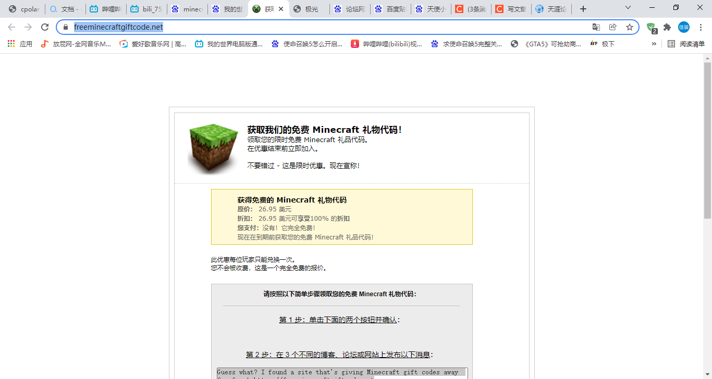This screenshot has width=712, height=379.
Task: Switch to the 天涯论 tab
Action: pos(551,9)
